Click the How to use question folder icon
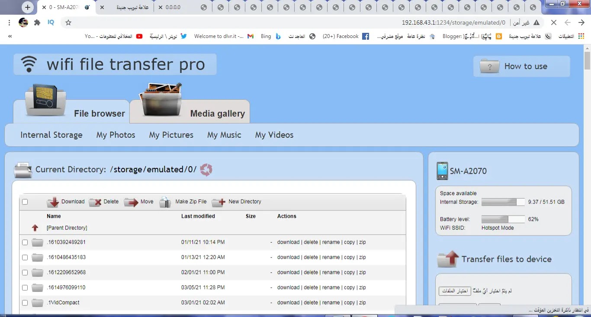The width and height of the screenshot is (591, 317). 490,67
